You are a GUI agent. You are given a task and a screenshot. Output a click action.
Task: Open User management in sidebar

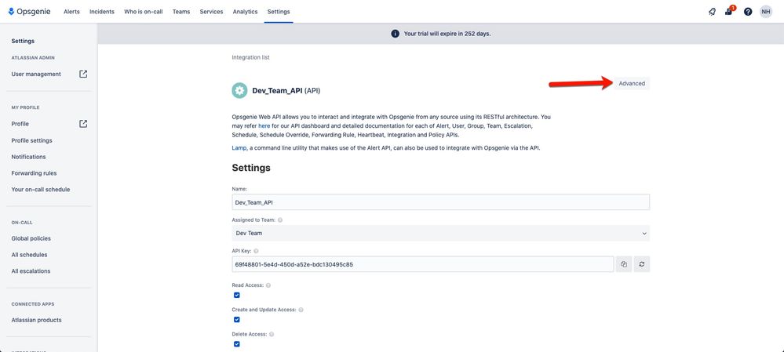tap(36, 74)
